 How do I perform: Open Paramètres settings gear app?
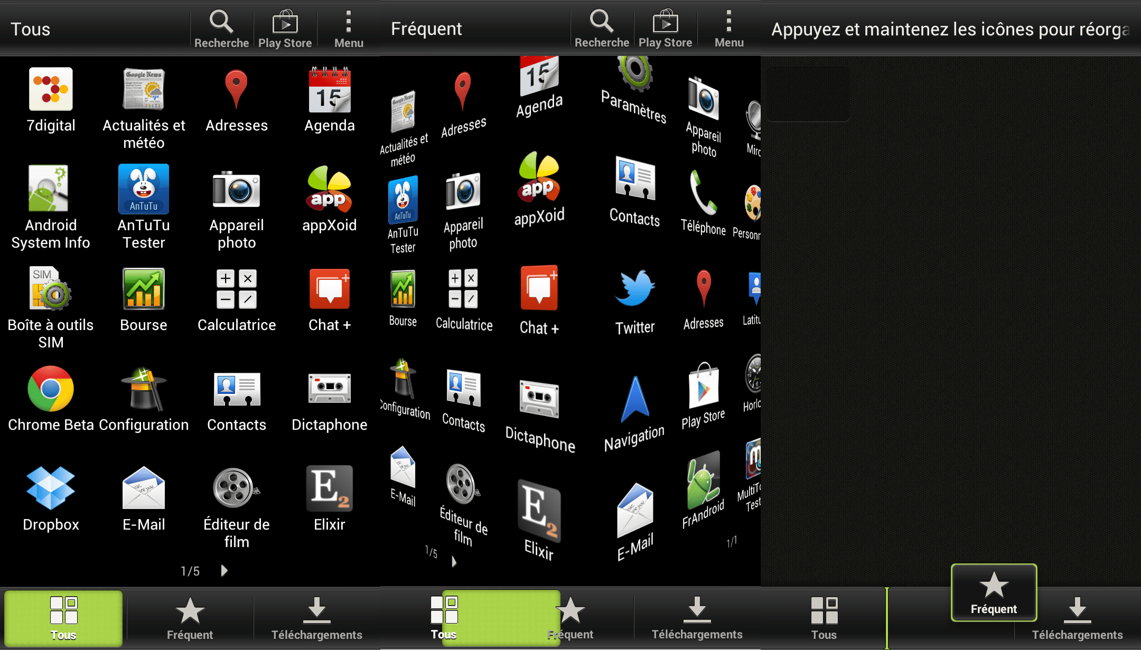pos(634,90)
